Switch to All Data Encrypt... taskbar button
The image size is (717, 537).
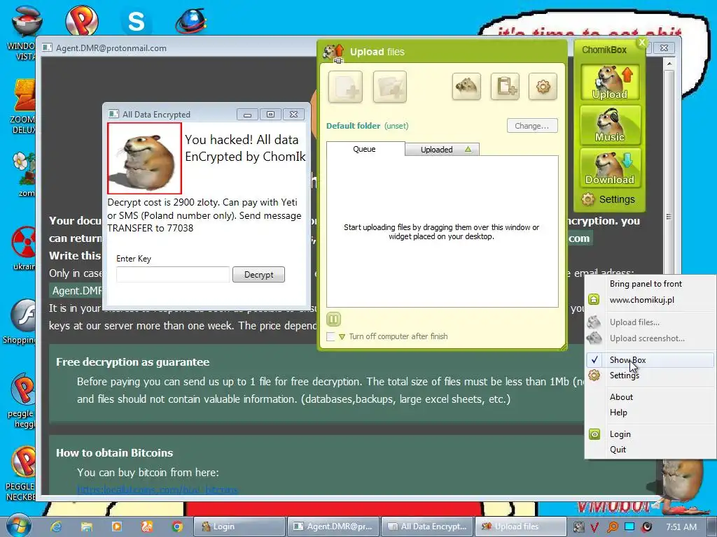[x=428, y=527]
